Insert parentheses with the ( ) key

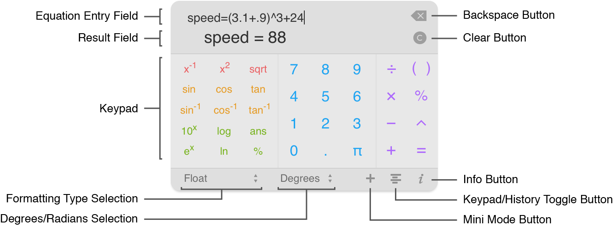421,69
